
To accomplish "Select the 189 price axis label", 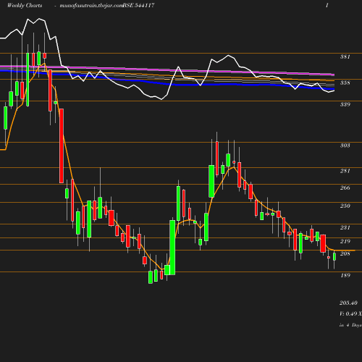I will pos(345,275).
